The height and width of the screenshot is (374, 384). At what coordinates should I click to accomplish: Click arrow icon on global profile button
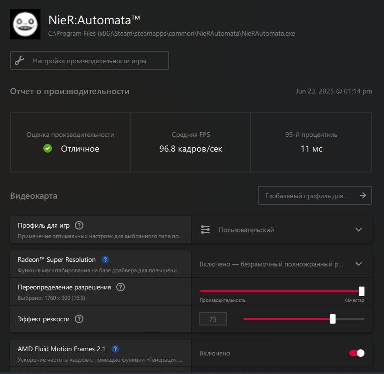pyautogui.click(x=363, y=195)
